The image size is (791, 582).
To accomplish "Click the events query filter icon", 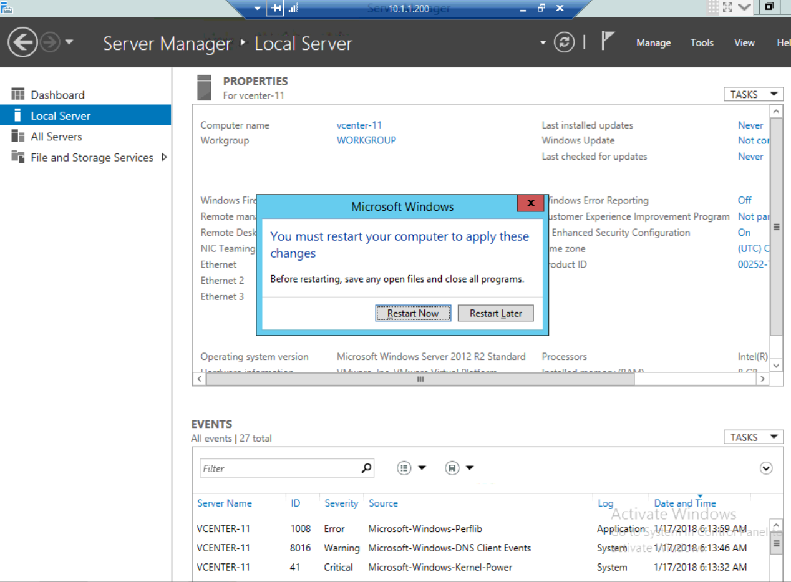I will 404,468.
